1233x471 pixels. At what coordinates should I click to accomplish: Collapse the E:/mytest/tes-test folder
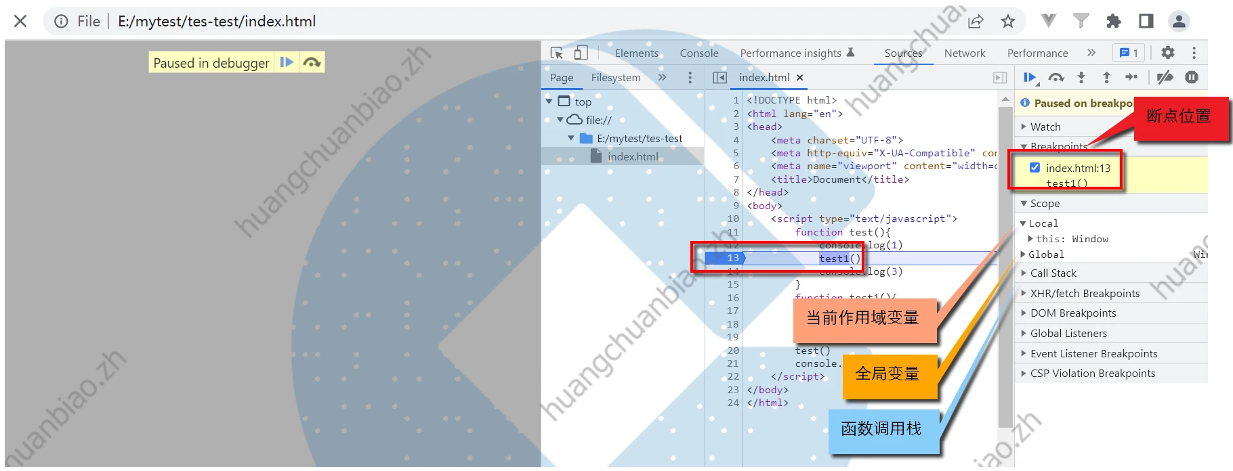click(x=571, y=138)
